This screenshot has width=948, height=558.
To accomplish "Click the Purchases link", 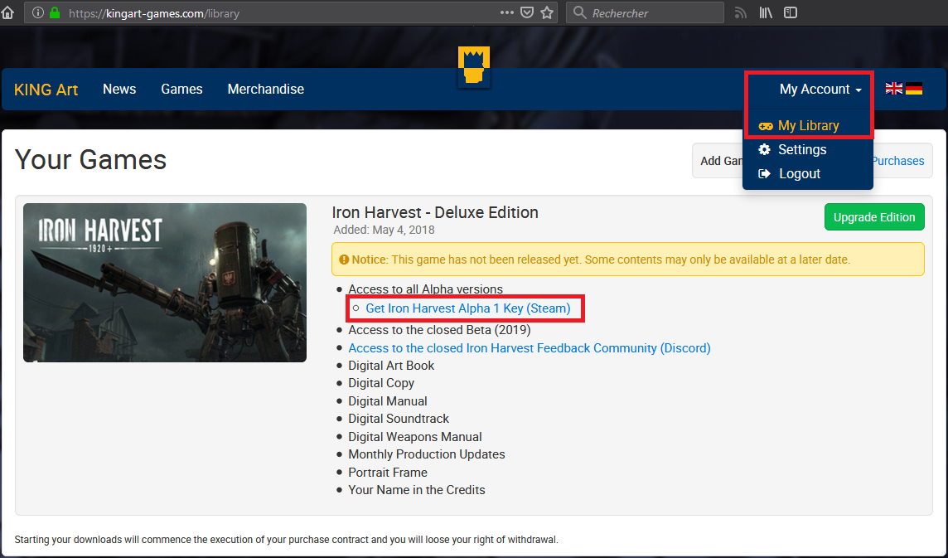I will 897,161.
